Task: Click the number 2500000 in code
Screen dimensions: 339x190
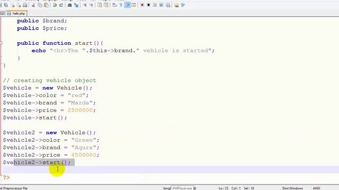Action: click(80, 110)
